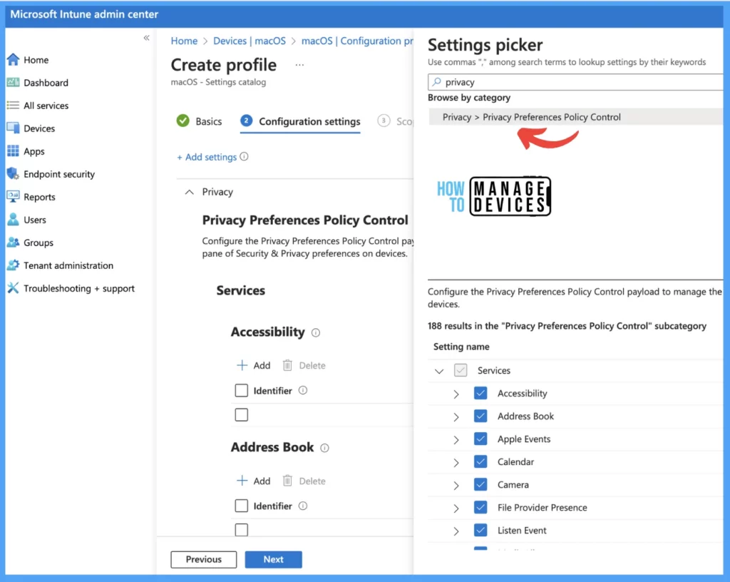This screenshot has height=582, width=730.
Task: Expand the File Provider Presence row chevron
Action: [x=456, y=508]
